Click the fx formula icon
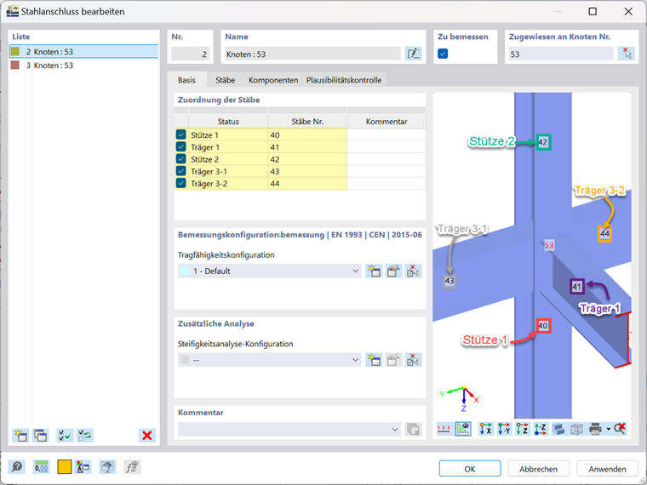This screenshot has height=485, width=647. tap(132, 466)
